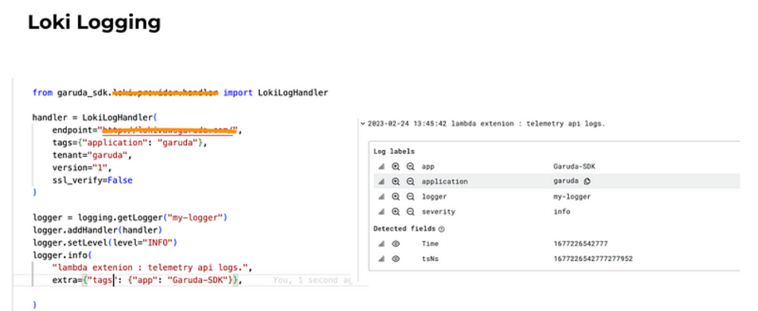Filter out value on severity label
This screenshot has width=758, height=311.
pos(410,212)
